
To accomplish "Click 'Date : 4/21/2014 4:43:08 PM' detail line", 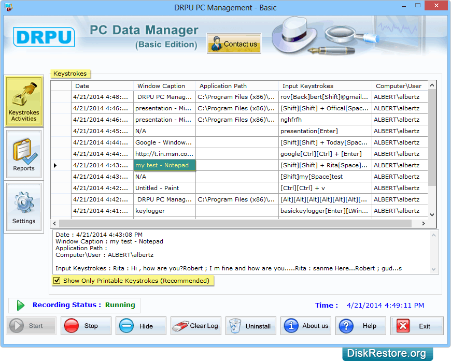I will [x=99, y=235].
